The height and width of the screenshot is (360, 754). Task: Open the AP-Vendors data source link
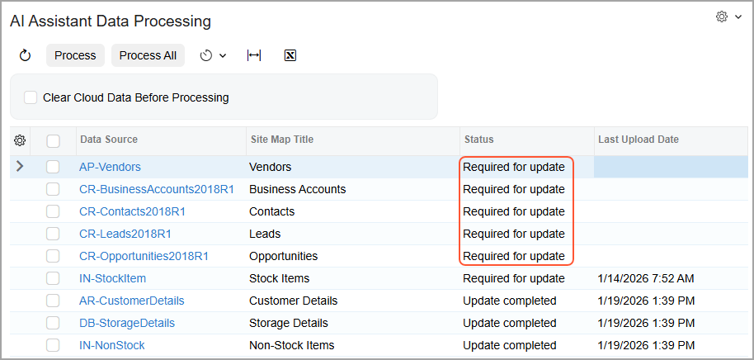click(110, 167)
